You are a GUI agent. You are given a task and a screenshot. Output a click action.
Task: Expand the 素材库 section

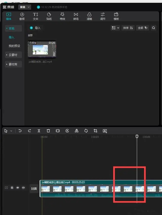pos(13,64)
